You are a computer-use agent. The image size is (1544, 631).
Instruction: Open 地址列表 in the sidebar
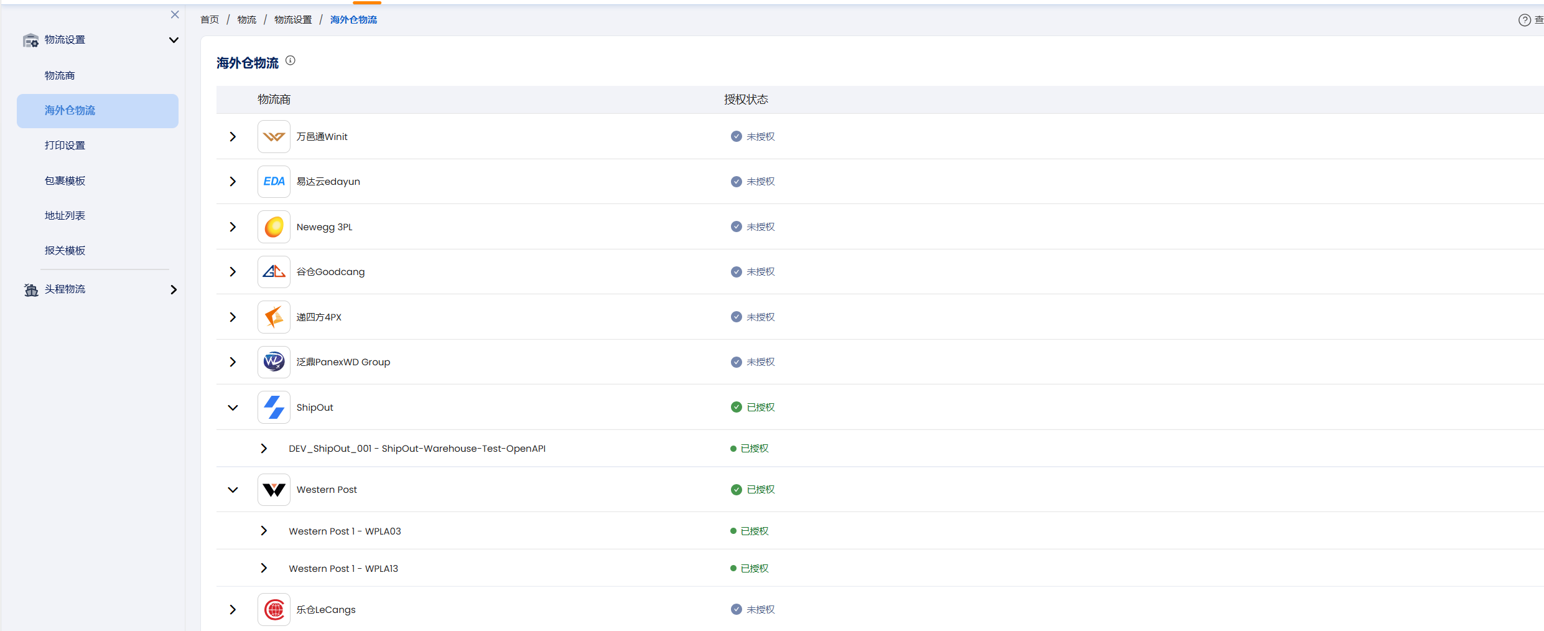65,216
